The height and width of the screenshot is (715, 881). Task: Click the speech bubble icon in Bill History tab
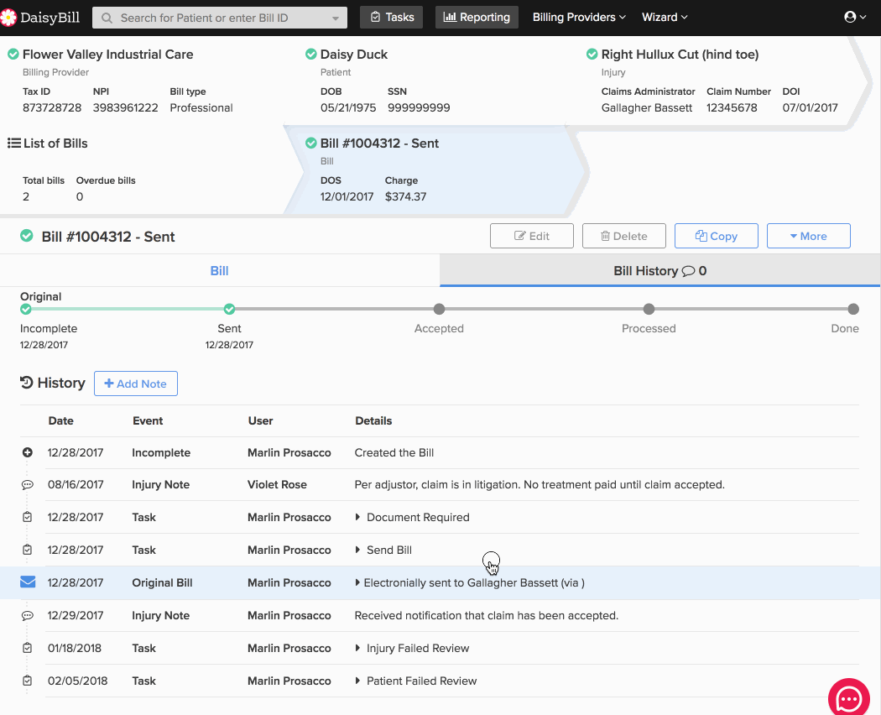pyautogui.click(x=688, y=272)
